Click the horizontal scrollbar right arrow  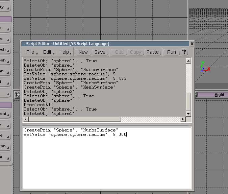click(183, 119)
